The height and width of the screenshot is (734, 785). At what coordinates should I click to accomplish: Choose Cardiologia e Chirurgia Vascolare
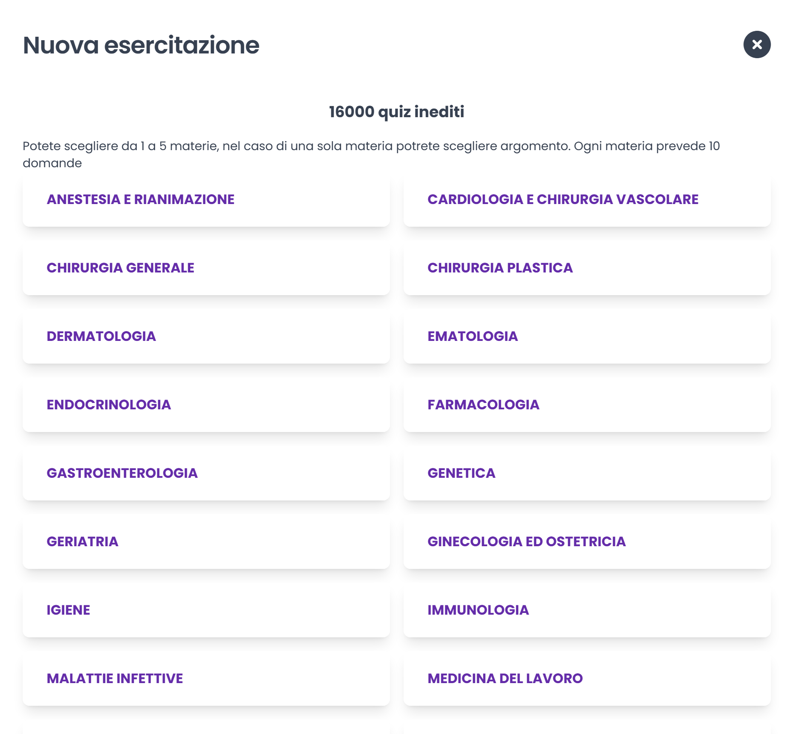(x=587, y=200)
